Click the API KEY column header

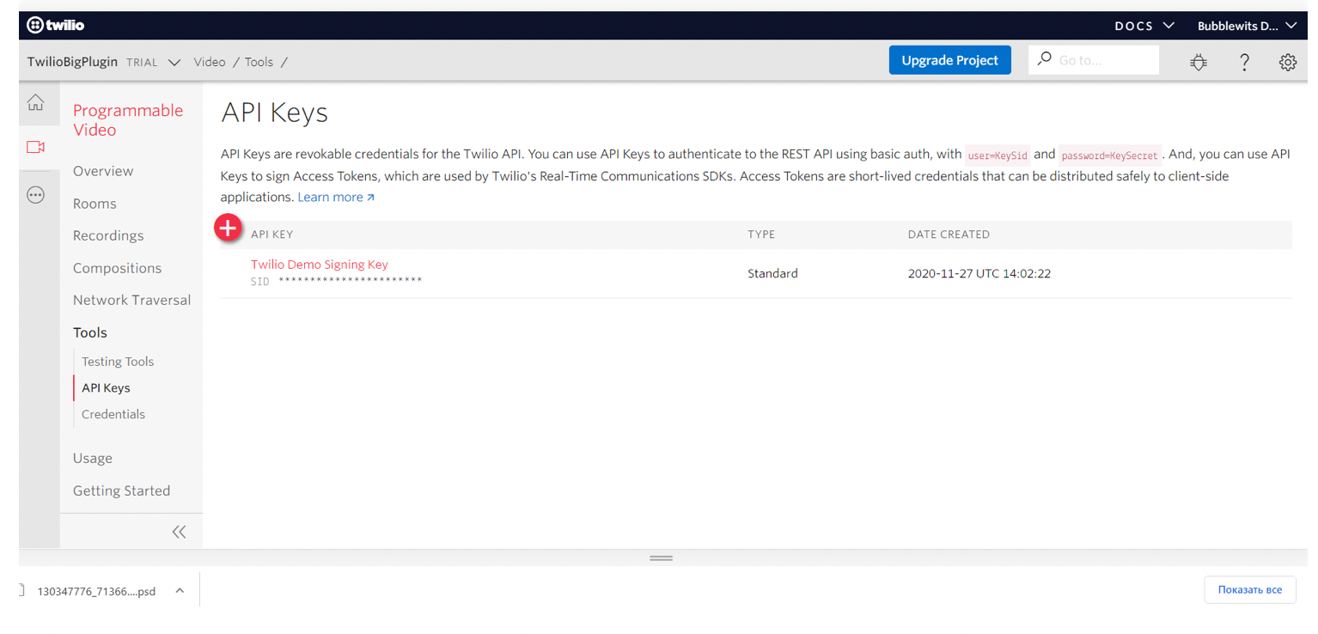[x=272, y=235]
